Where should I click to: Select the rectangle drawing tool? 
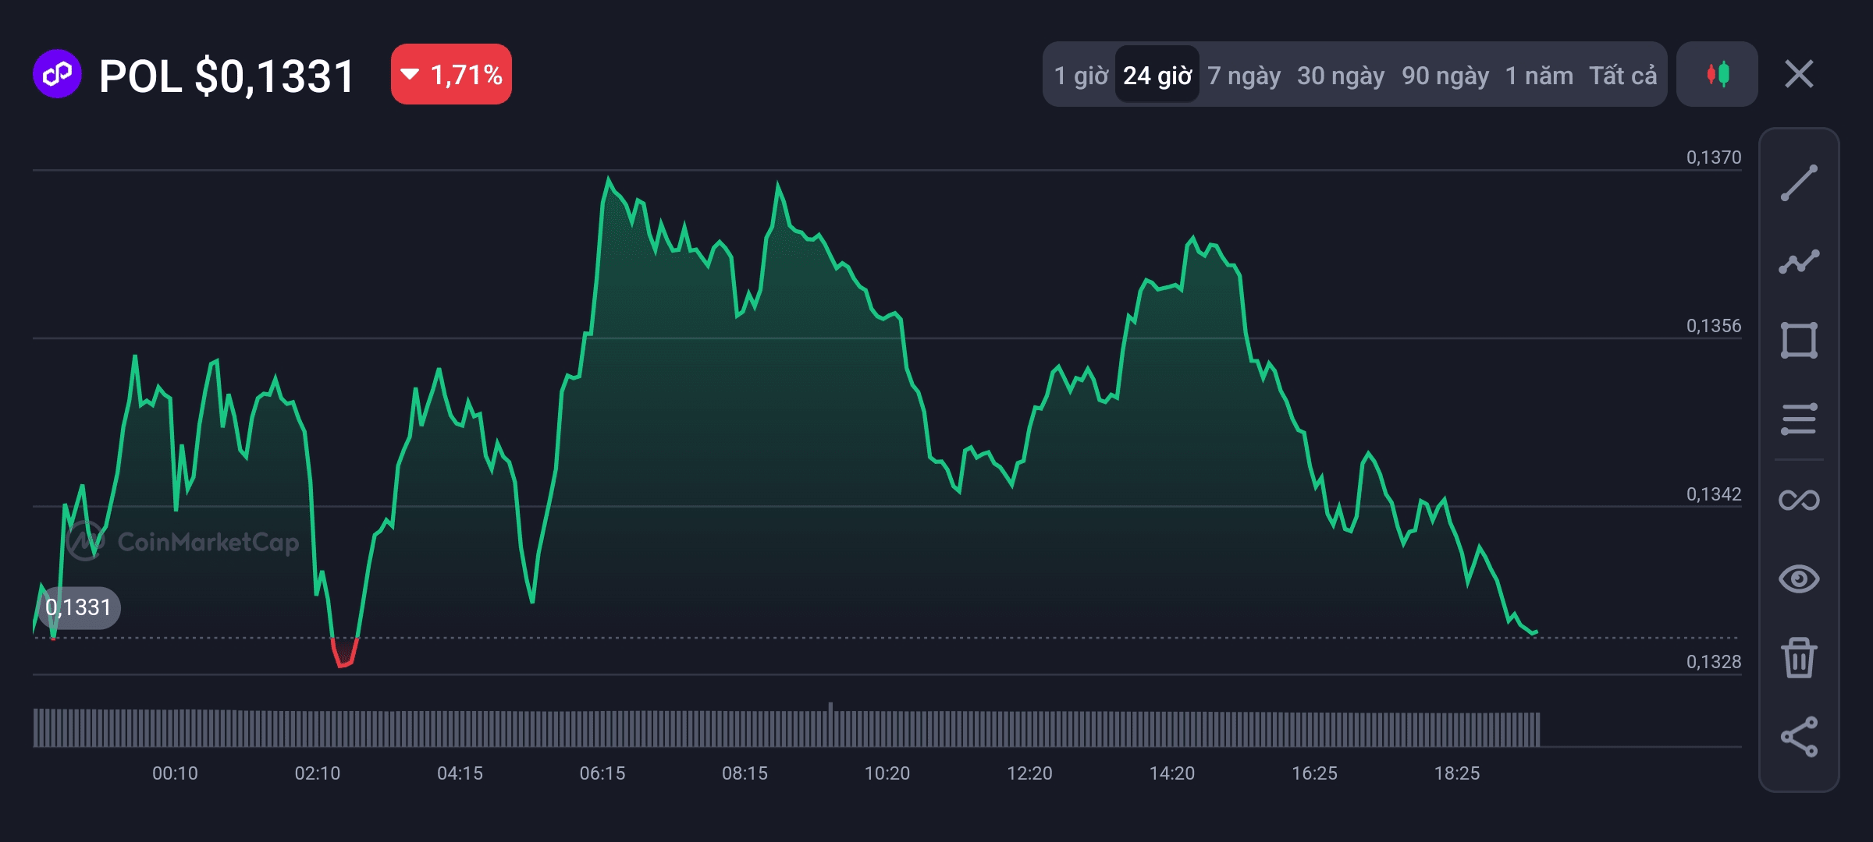pyautogui.click(x=1799, y=341)
